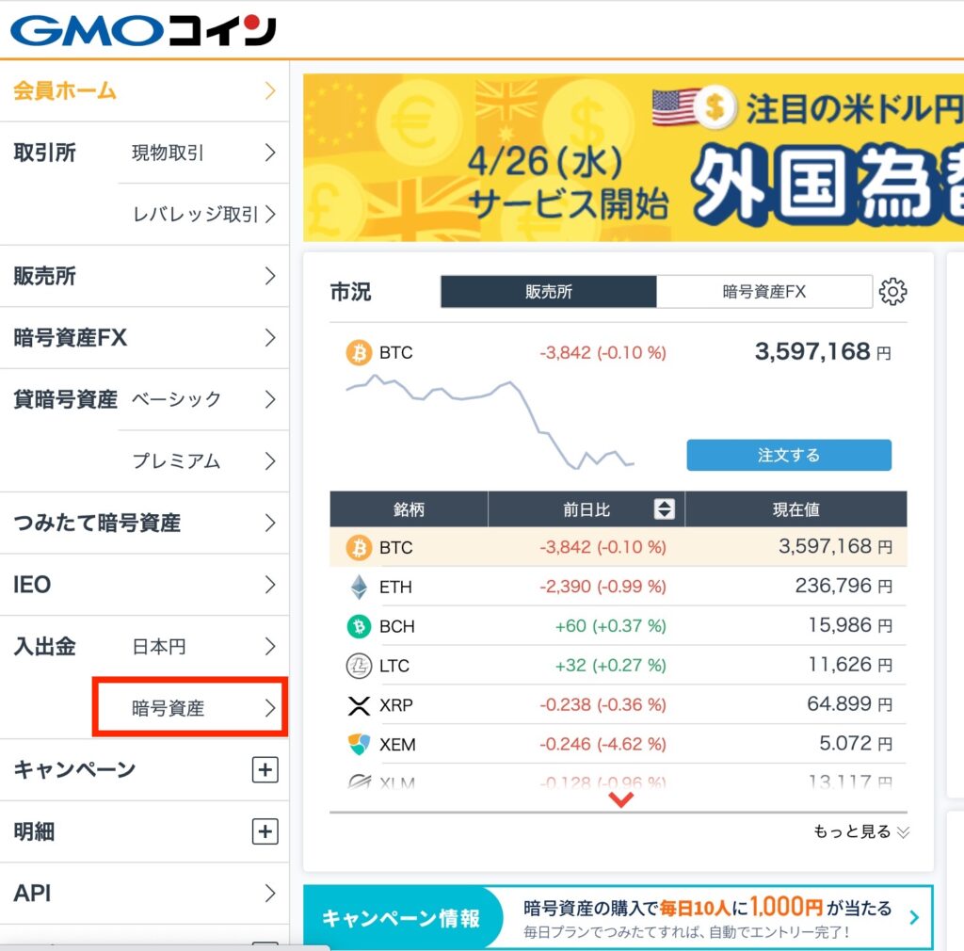This screenshot has height=951, width=964.
Task: Click LTC change +32 (+0.27 %)
Action: [610, 665]
